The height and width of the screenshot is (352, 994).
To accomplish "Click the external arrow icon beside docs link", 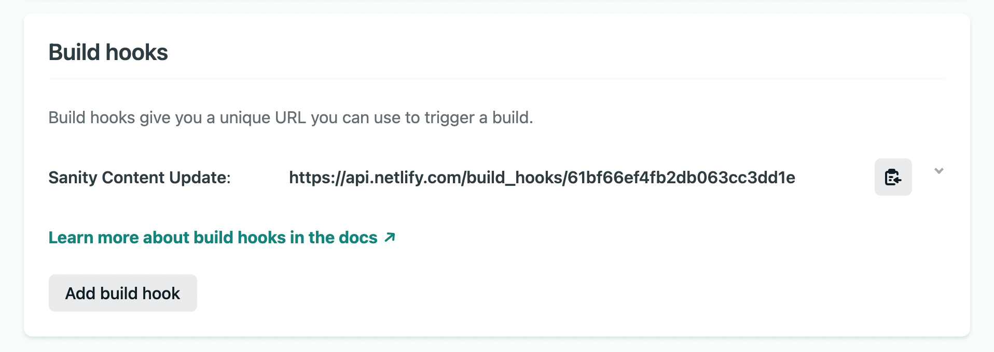I will [390, 237].
